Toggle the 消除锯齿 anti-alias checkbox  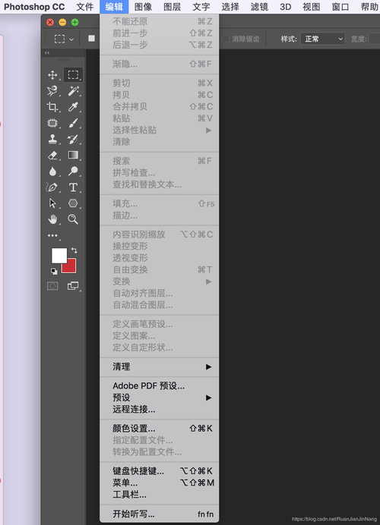[x=226, y=39]
